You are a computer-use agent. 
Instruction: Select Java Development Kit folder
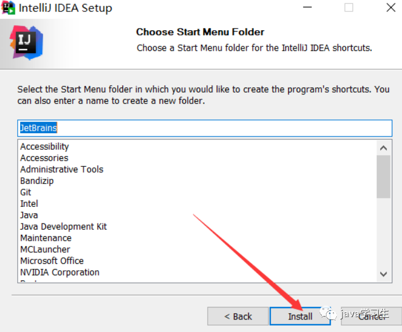tap(63, 227)
